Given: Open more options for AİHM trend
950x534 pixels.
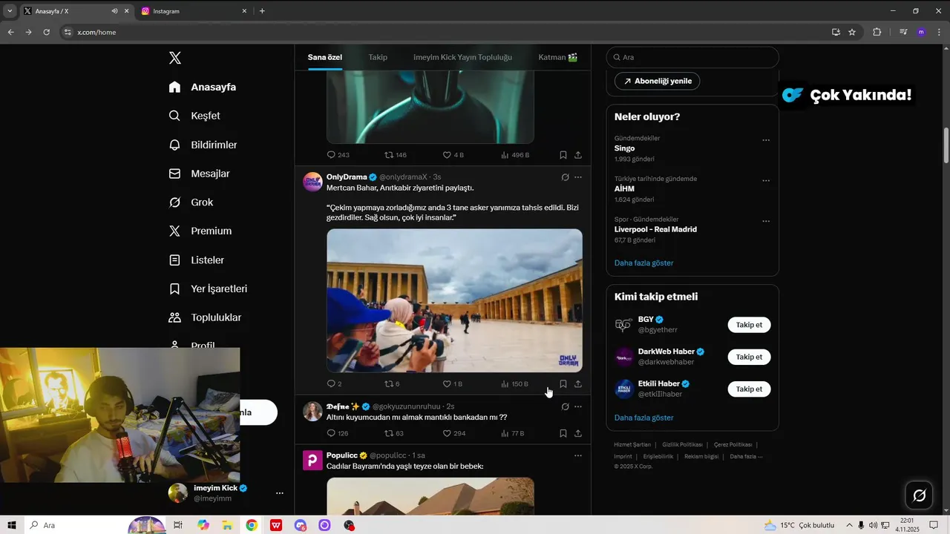Looking at the screenshot, I should 766,181.
